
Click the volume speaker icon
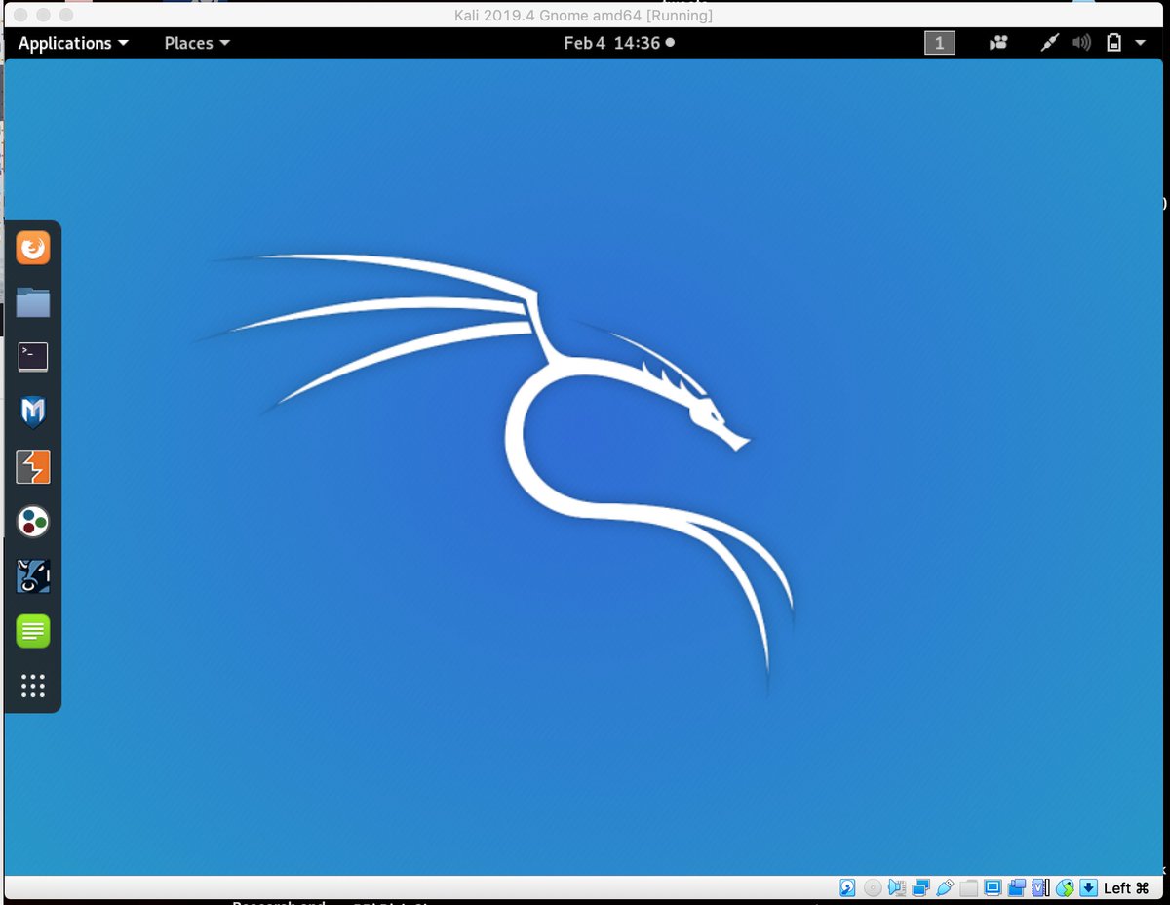tap(1081, 43)
